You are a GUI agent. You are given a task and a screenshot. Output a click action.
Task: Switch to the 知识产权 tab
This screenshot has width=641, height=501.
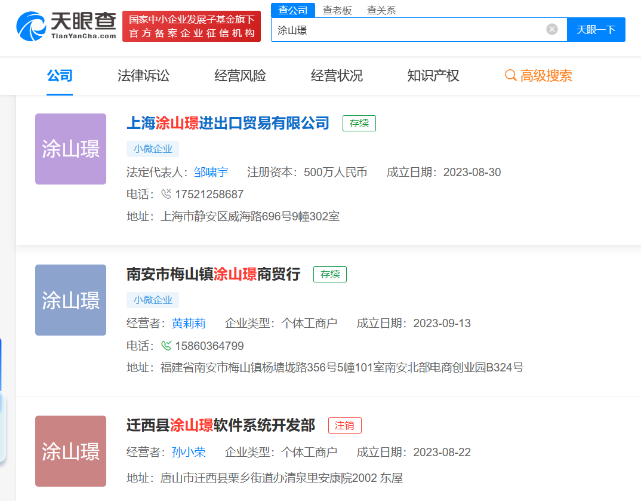point(433,76)
